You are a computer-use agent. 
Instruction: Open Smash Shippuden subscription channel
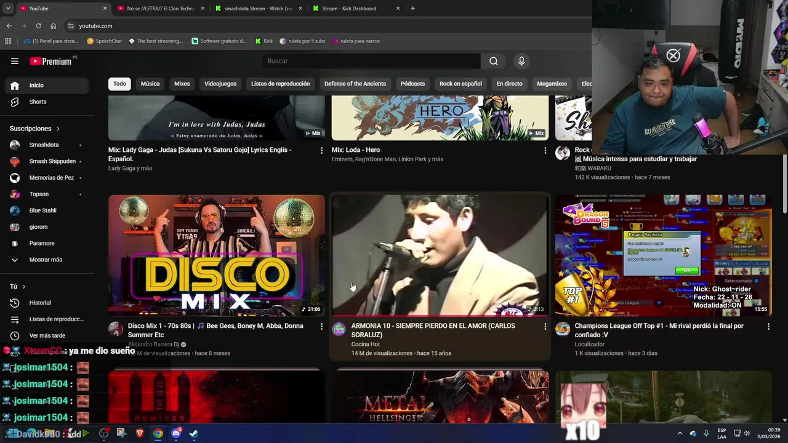pos(47,161)
